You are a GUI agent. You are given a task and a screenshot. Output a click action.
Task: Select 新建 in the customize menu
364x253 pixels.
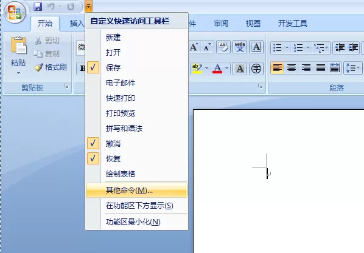[136, 37]
